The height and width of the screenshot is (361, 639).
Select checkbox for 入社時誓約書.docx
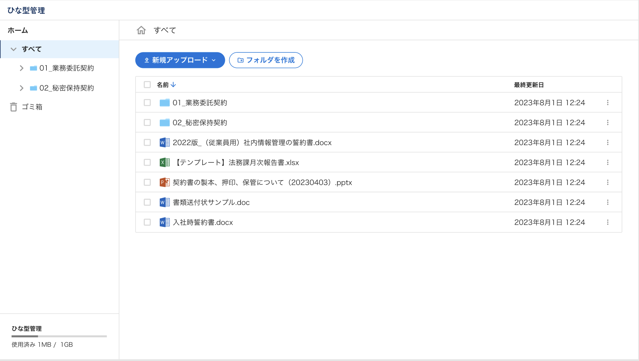(147, 222)
